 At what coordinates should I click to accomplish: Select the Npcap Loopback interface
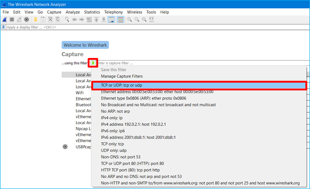point(83,129)
